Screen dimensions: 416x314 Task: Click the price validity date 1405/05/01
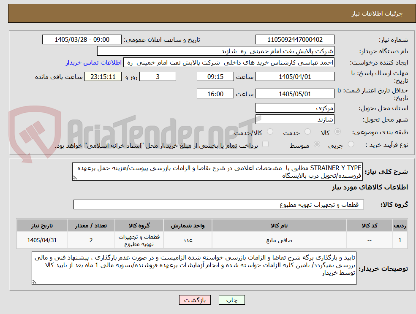point(295,94)
